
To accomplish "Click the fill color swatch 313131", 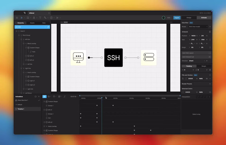I will pyautogui.click(x=186, y=79).
